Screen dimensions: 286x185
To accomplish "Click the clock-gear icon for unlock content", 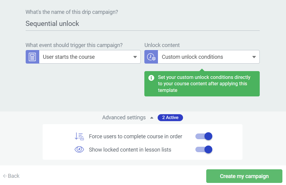I will click(151, 57).
